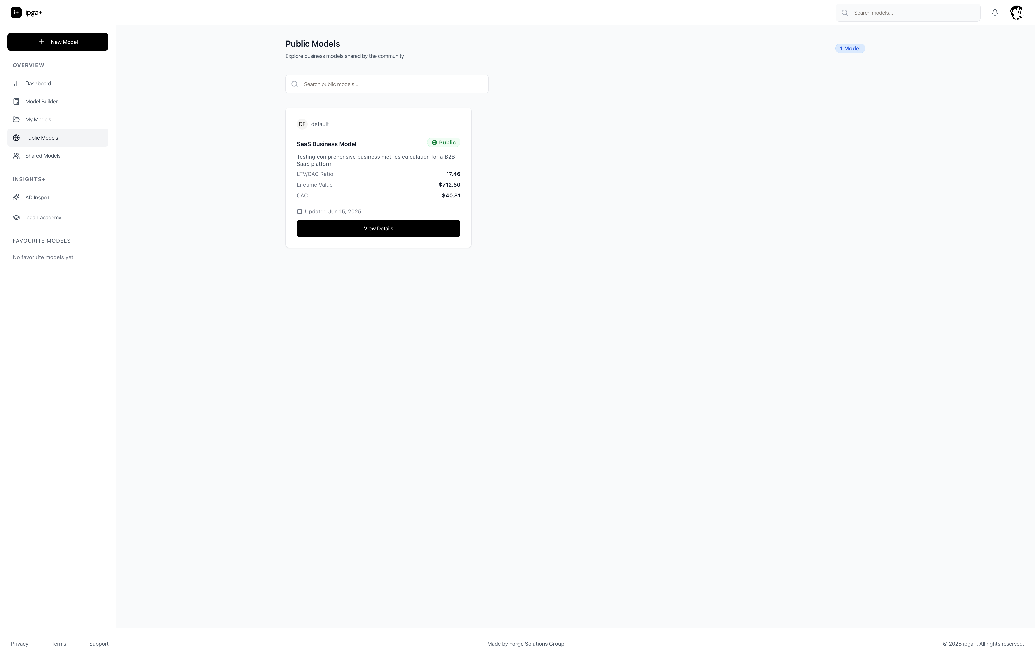Open the Privacy footer link
1035x659 pixels.
pos(19,644)
